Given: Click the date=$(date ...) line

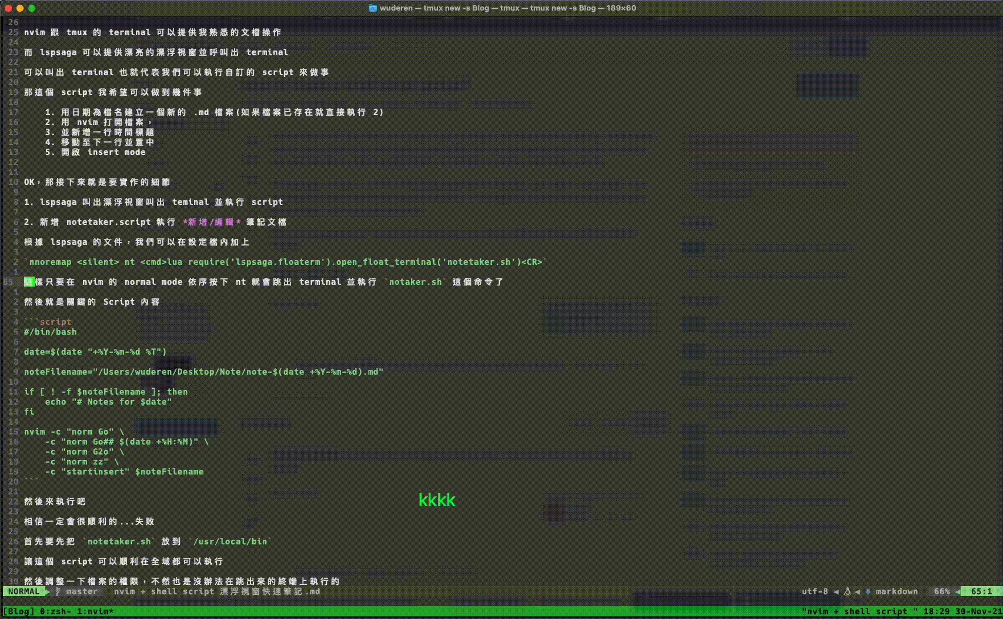Looking at the screenshot, I should (95, 352).
